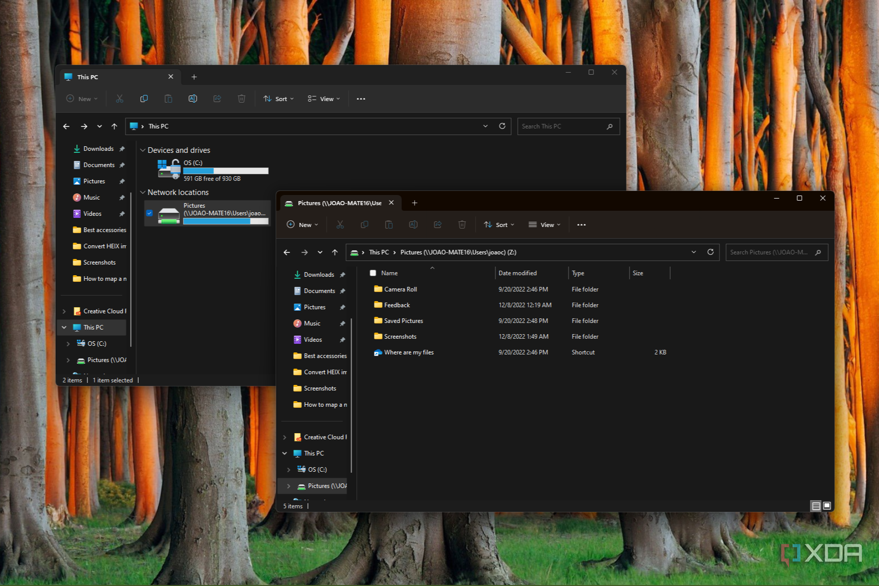Open the View dropdown in the Pictures window

(x=544, y=224)
